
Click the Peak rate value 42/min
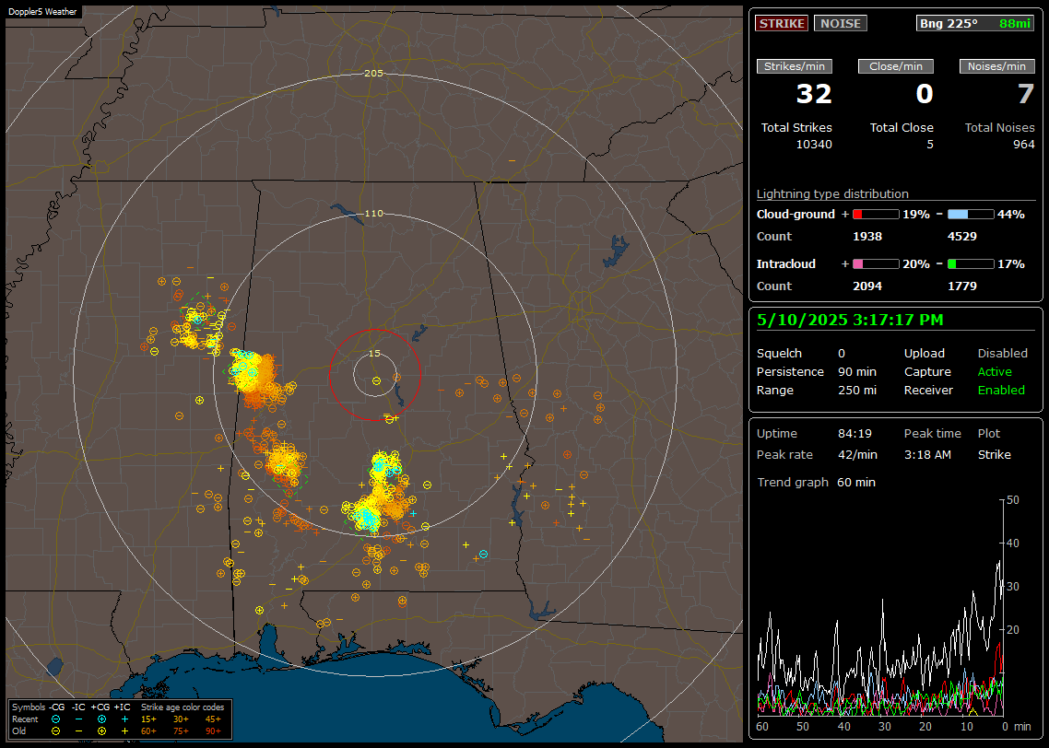point(857,454)
